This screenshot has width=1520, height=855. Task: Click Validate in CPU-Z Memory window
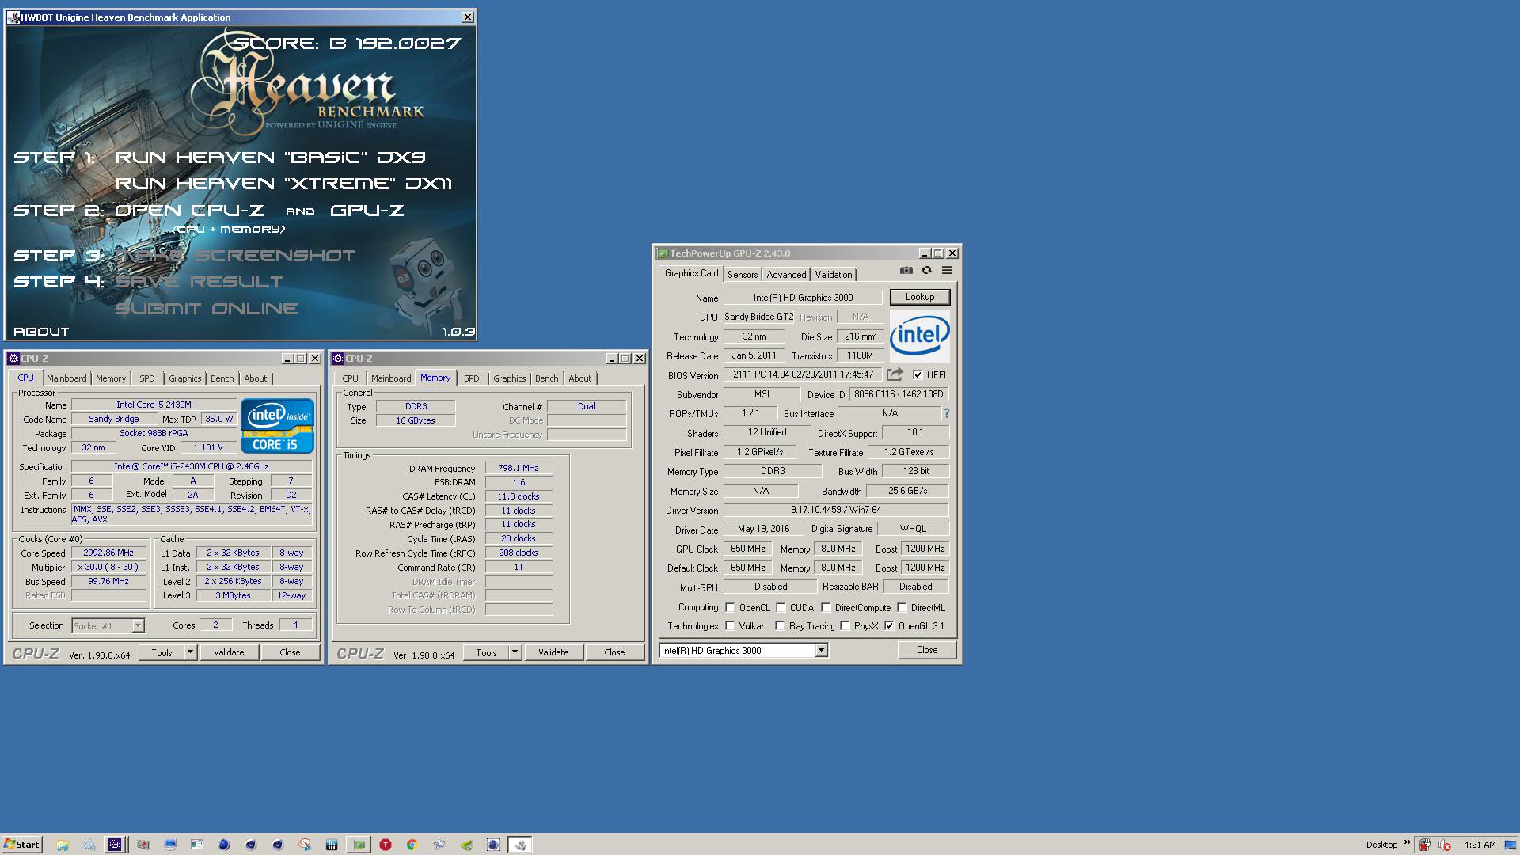553,652
